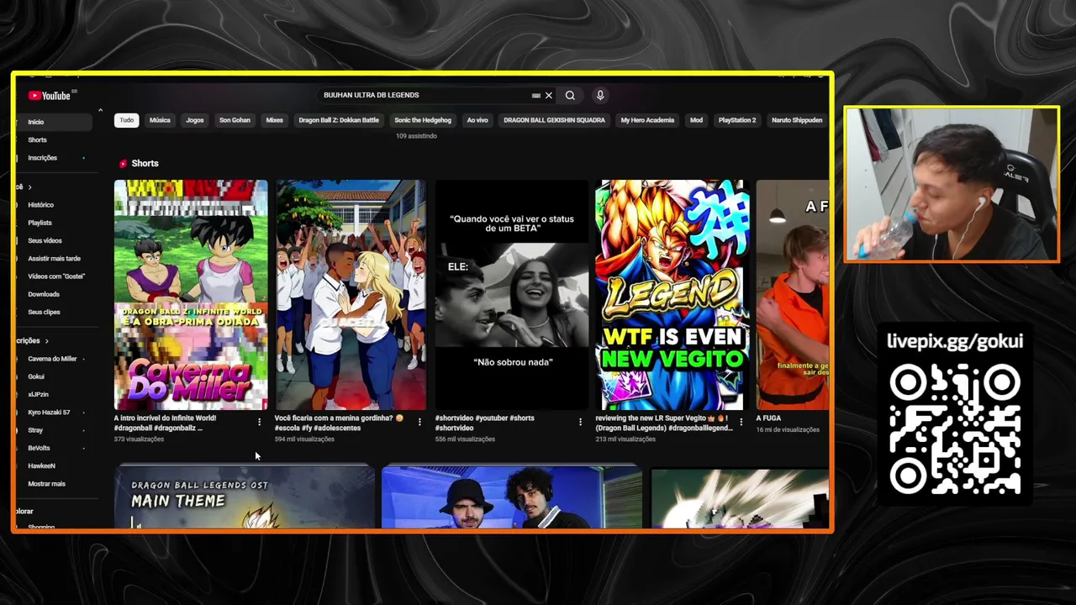Play the WTF IS EVEN NEW VEGITO short
Screen dimensions: 1076x605
coord(672,295)
